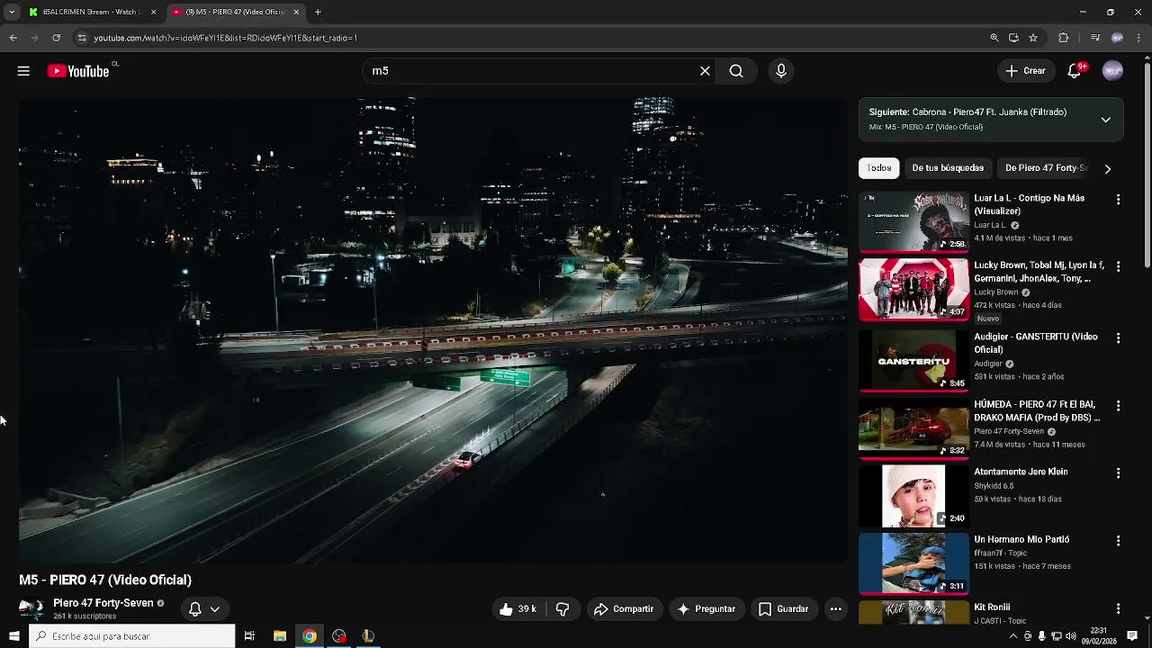
Task: Open GANSTERITU video thumbnail
Action: (x=913, y=360)
